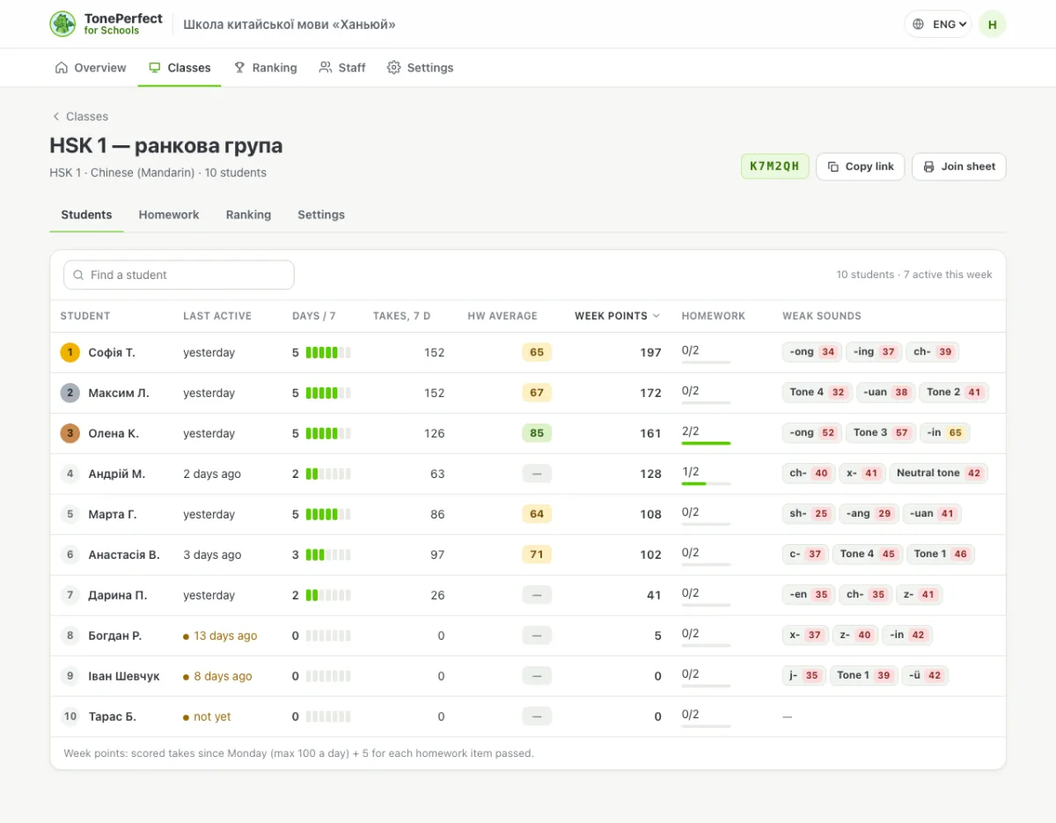This screenshot has height=823, width=1056.
Task: Sort by the Week Points column header
Action: [x=617, y=316]
